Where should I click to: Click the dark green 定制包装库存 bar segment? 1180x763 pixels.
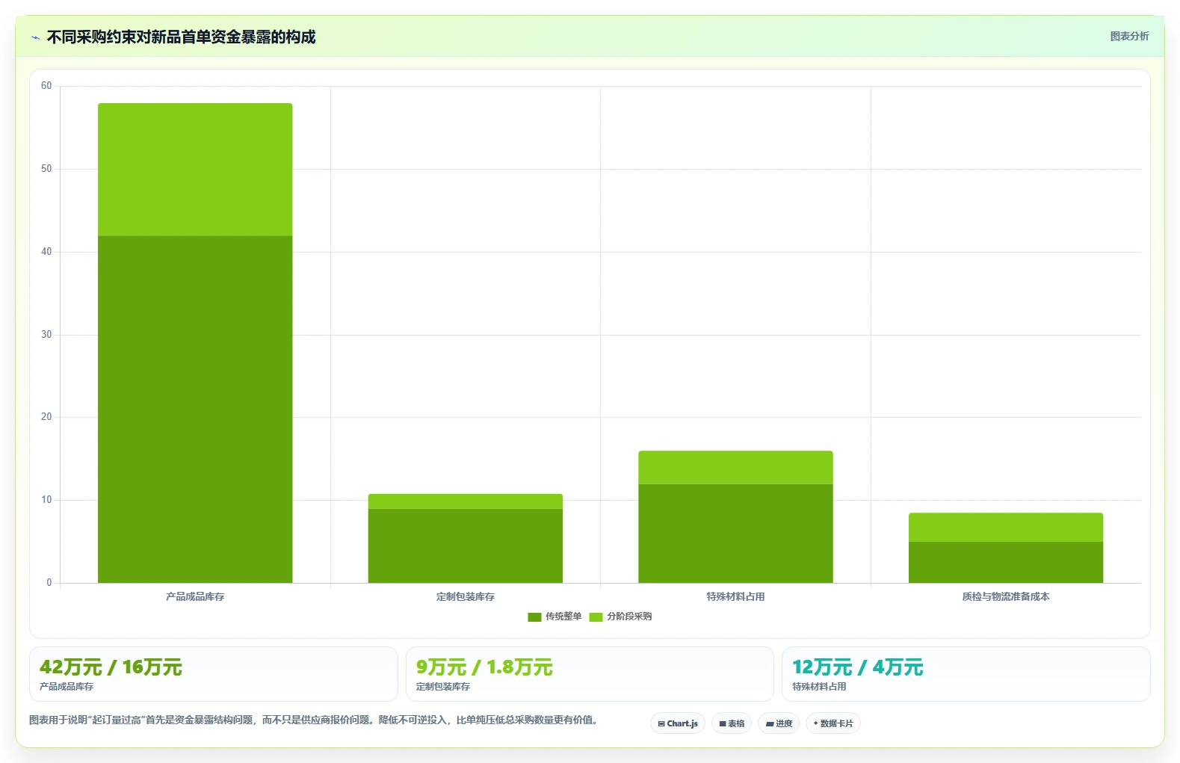[466, 546]
